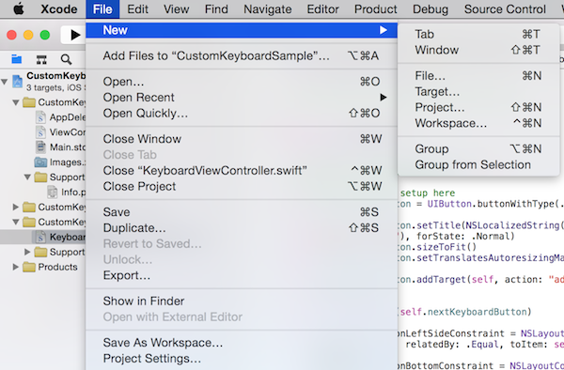Viewport: 564px width, 370px height.
Task: Select New Target… in submenu
Action: point(478,92)
